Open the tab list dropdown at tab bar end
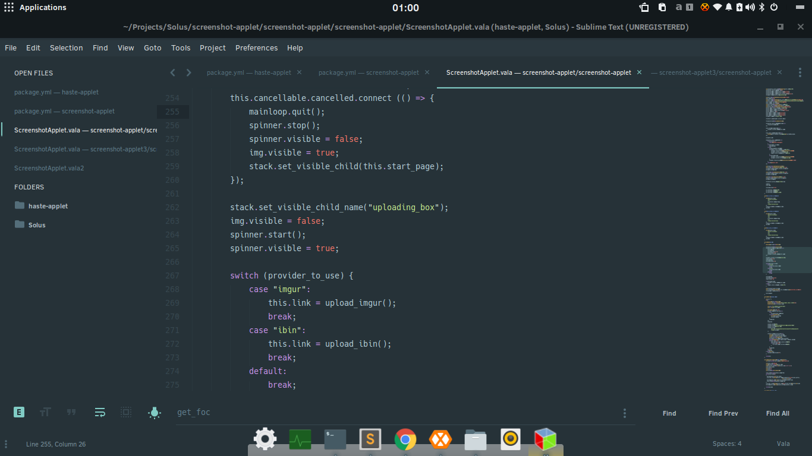Image resolution: width=812 pixels, height=456 pixels. (x=800, y=72)
